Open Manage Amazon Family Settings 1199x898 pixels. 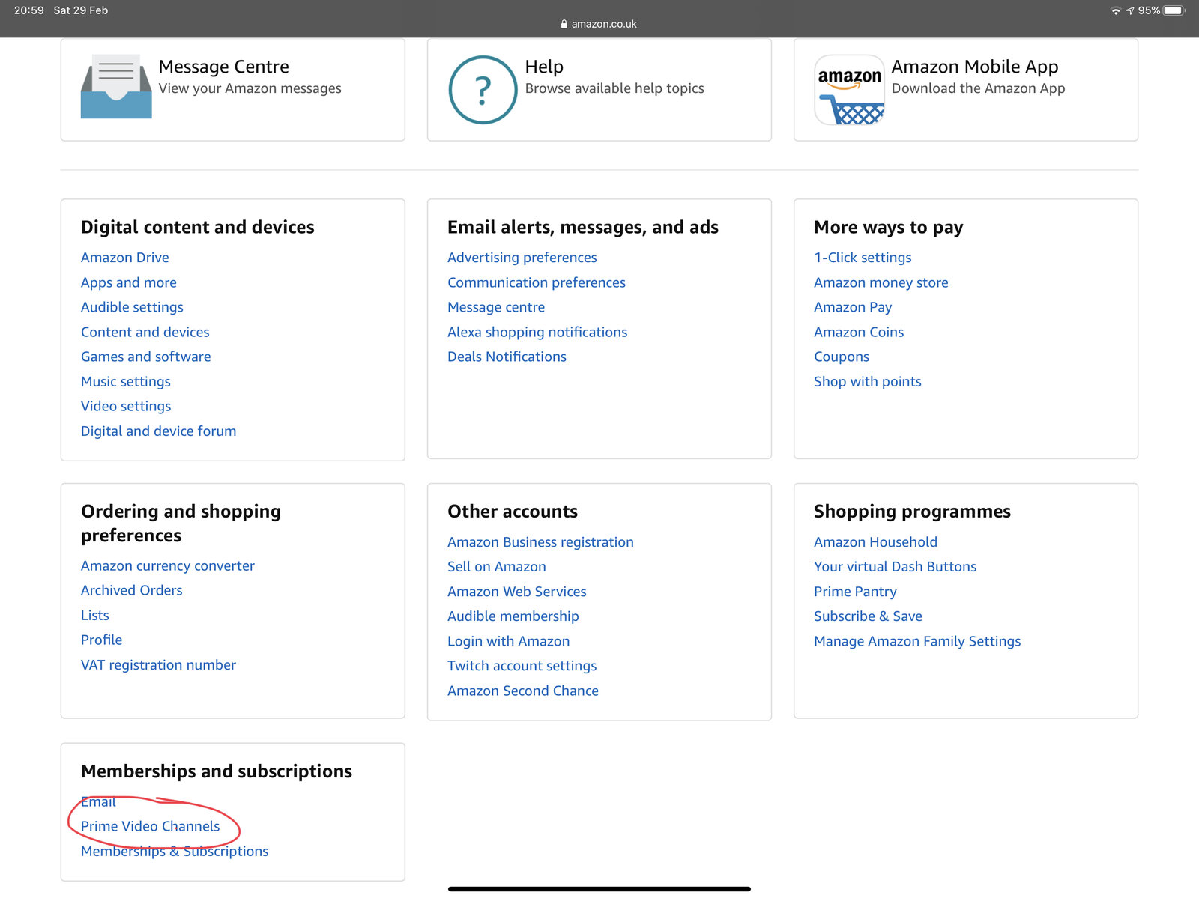(x=917, y=641)
